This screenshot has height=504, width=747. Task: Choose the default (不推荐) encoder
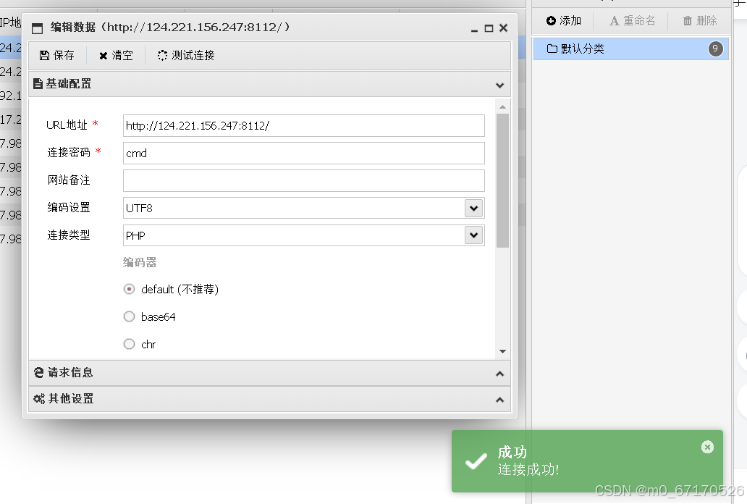point(129,289)
